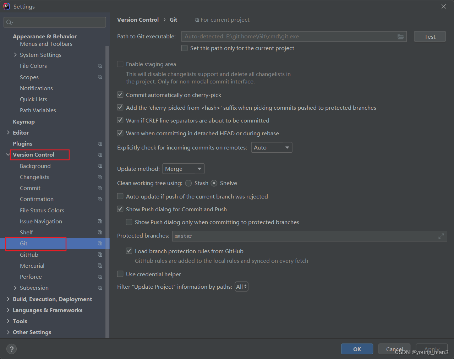The width and height of the screenshot is (454, 359).
Task: Toggle Show Push dialog for Commit and Push
Action: [x=120, y=209]
